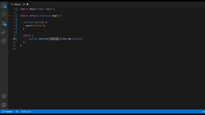This screenshot has width=205, height=115.
Task: Open the Explorer view in activity bar
Action: [4, 5]
